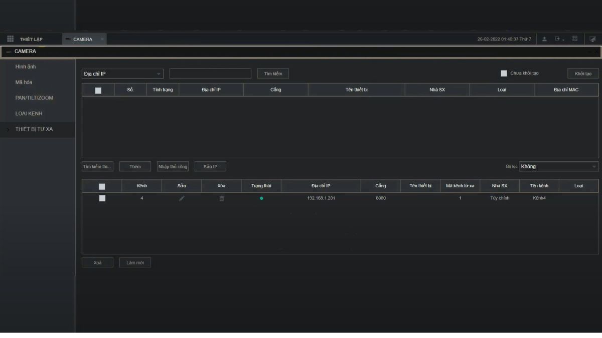This screenshot has width=602, height=338.
Task: Click the Cổng column header in upper table
Action: coord(275,90)
